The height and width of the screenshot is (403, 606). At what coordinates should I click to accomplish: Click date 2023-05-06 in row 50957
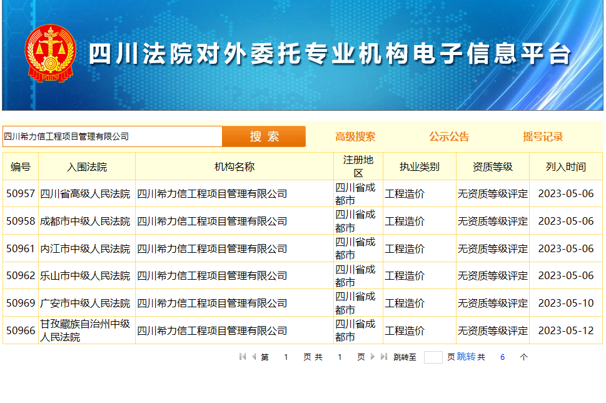click(566, 194)
